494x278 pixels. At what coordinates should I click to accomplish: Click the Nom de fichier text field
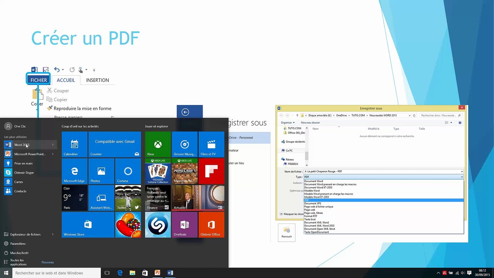pos(382,171)
